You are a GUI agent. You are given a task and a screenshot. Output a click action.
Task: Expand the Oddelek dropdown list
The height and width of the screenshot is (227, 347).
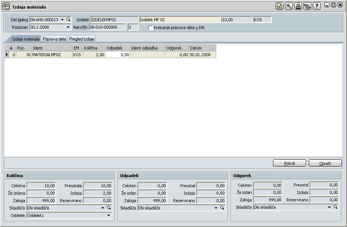point(109,215)
